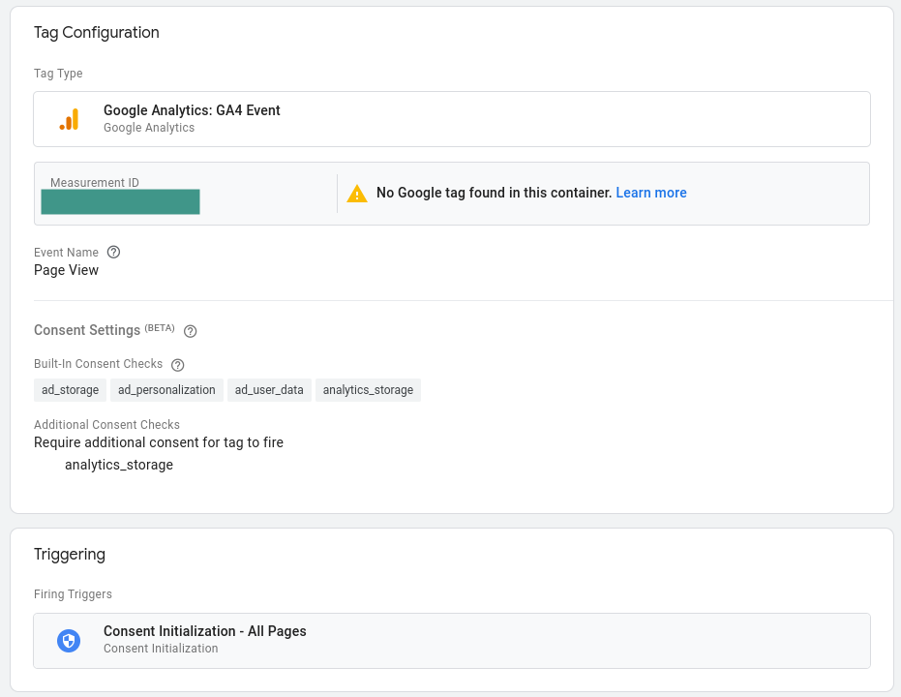Select the ad_storage consent chip
This screenshot has width=901, height=697.
[69, 389]
